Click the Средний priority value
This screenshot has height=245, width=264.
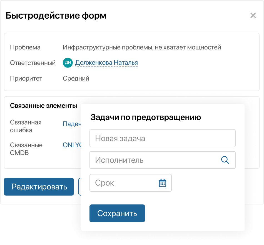[76, 78]
